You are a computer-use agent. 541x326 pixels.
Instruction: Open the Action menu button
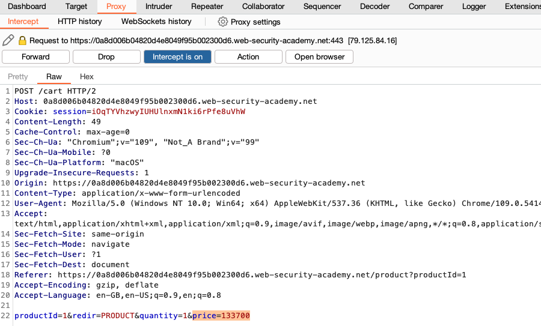point(248,57)
